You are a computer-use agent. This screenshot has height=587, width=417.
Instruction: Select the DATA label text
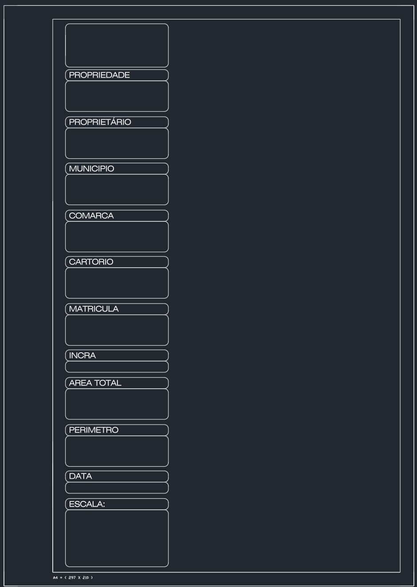coord(81,476)
